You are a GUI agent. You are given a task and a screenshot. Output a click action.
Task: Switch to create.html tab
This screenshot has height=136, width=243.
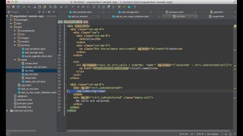(x=218, y=17)
